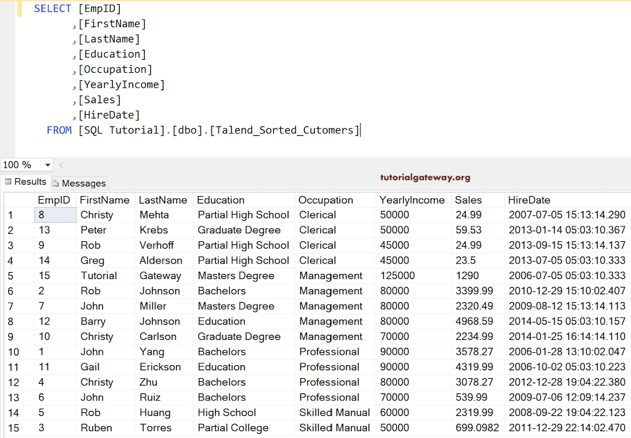Click the scroll left arrow beside zoom
The width and height of the screenshot is (631, 438).
(x=61, y=165)
